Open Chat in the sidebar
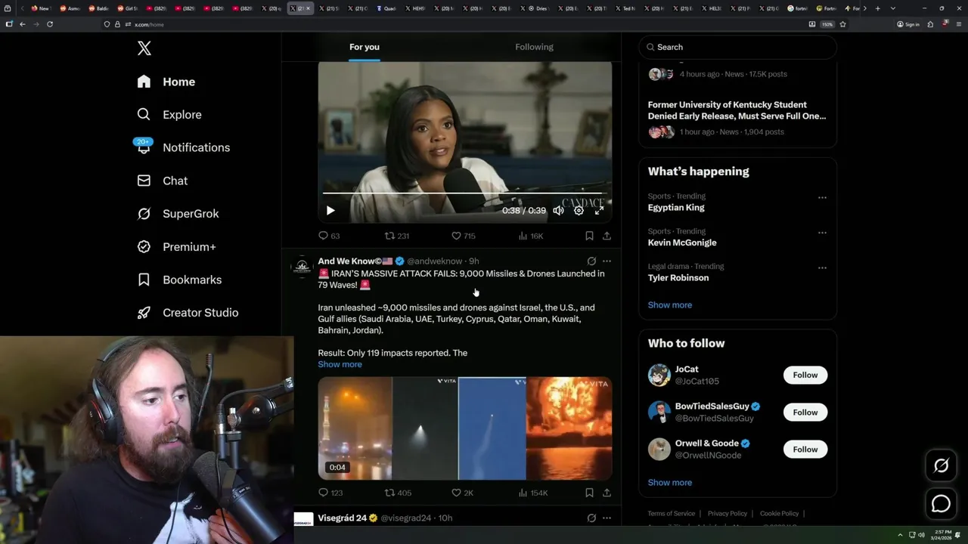 163,181
